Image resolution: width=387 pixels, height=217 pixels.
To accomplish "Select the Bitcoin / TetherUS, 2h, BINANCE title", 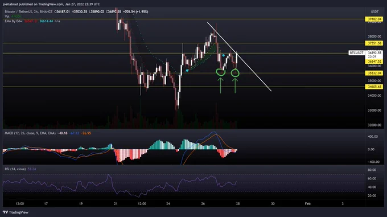I will pyautogui.click(x=28, y=11).
